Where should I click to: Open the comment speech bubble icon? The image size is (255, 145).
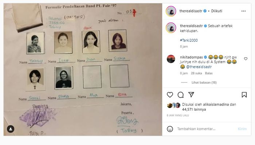[181, 95]
